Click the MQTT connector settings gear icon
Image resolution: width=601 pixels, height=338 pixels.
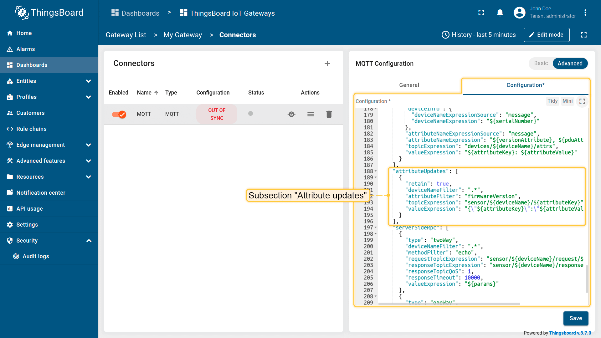291,114
